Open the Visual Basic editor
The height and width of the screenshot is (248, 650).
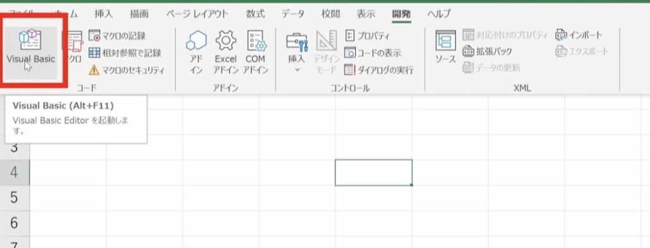[x=31, y=52]
